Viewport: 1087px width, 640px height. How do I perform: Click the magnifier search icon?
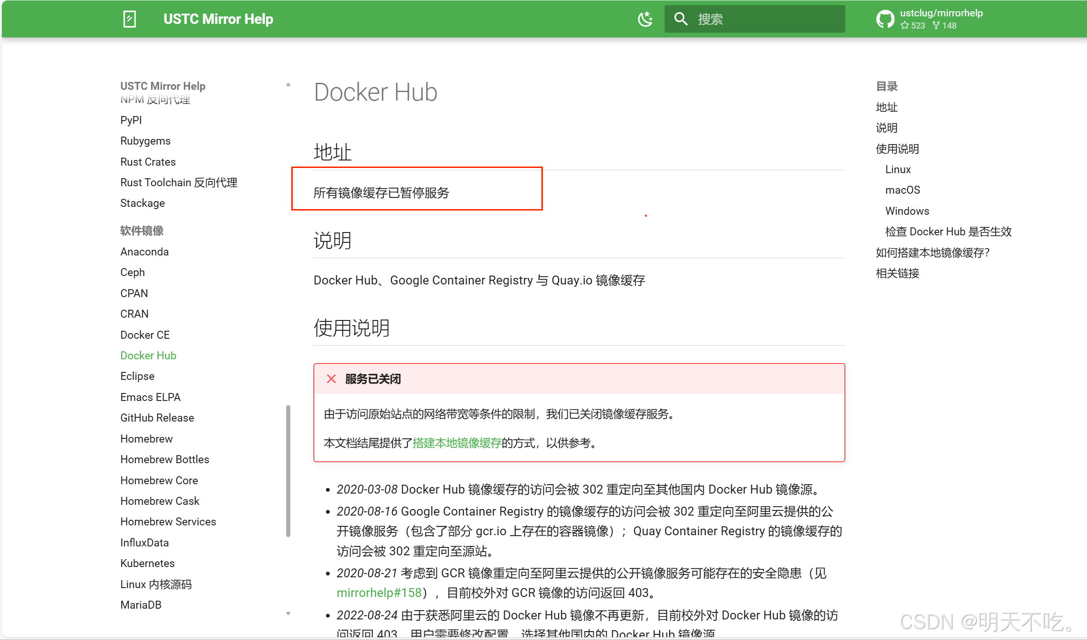pos(680,19)
